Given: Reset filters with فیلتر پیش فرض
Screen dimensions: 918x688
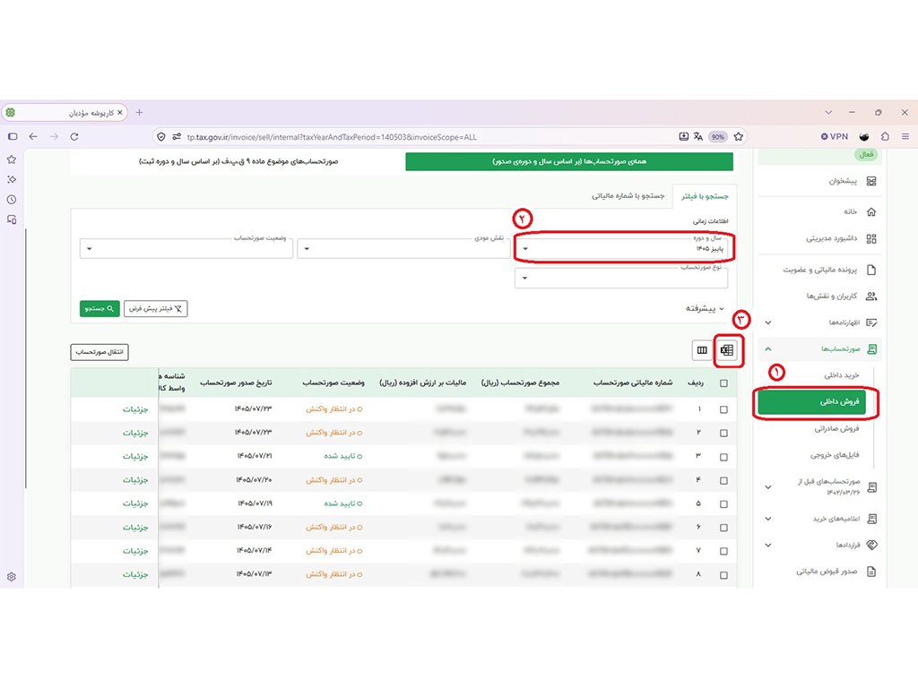Looking at the screenshot, I should tap(155, 308).
